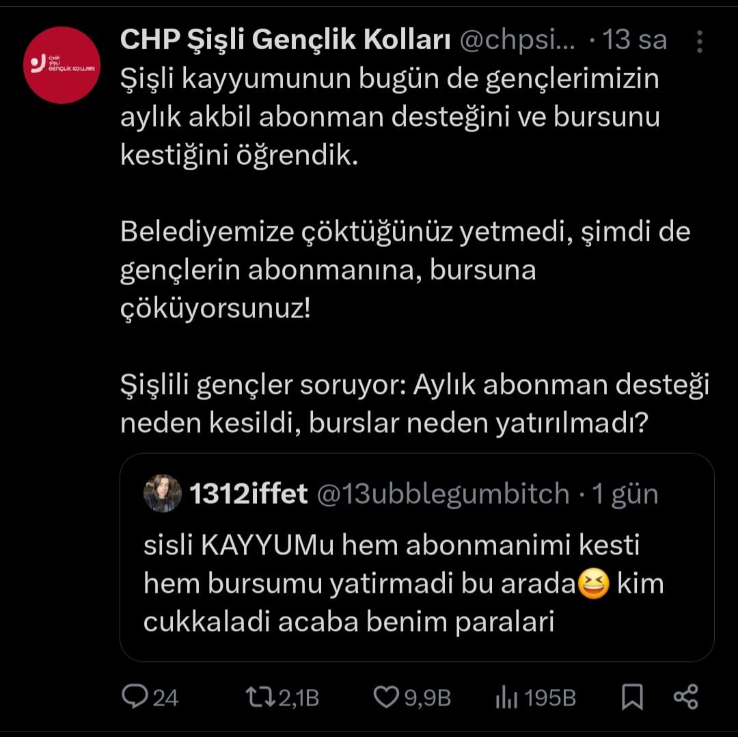Like the tweet with the heart icon
The width and height of the screenshot is (738, 737).
click(386, 697)
